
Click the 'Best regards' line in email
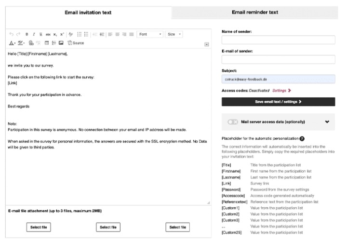tap(19, 107)
